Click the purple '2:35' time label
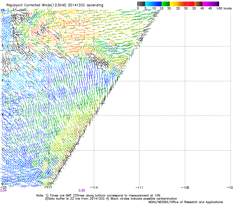The image size is (233, 204). click(82, 191)
